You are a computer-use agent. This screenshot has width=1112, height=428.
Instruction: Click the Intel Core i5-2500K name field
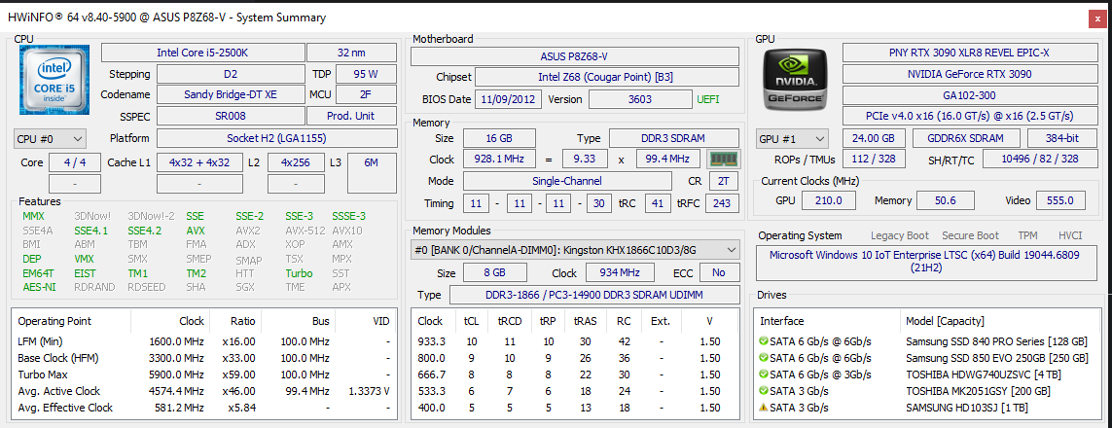(x=202, y=53)
